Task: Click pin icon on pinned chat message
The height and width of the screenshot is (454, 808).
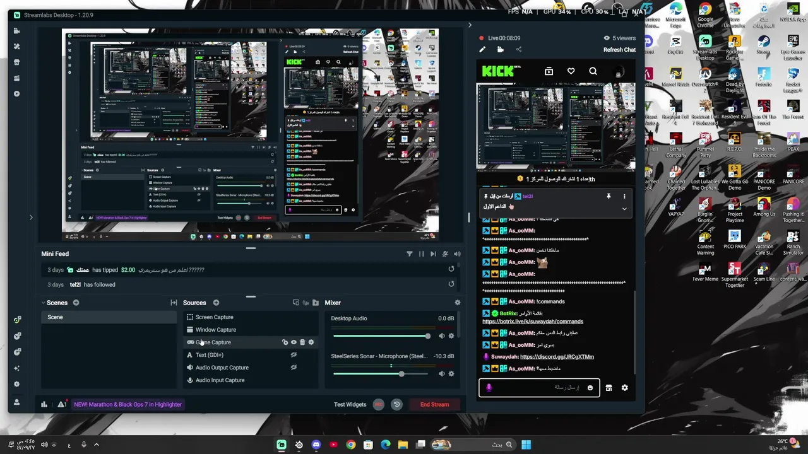Action: tap(609, 197)
